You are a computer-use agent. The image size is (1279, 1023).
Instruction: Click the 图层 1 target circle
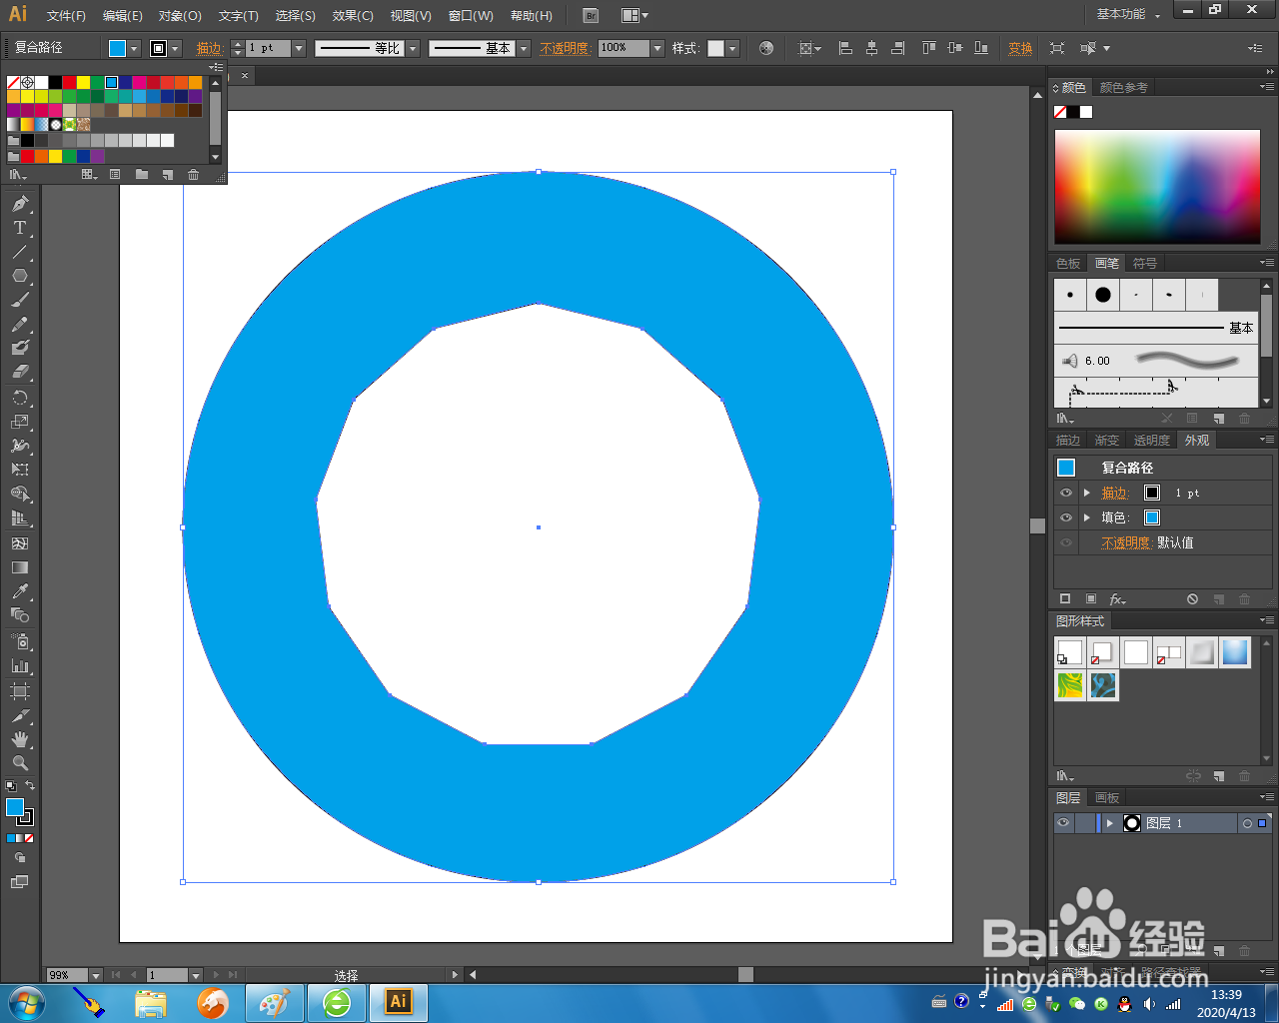point(1247,823)
